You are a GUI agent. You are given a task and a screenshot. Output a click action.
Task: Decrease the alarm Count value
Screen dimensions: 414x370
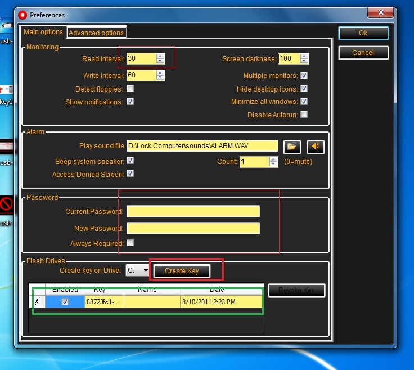click(x=273, y=164)
